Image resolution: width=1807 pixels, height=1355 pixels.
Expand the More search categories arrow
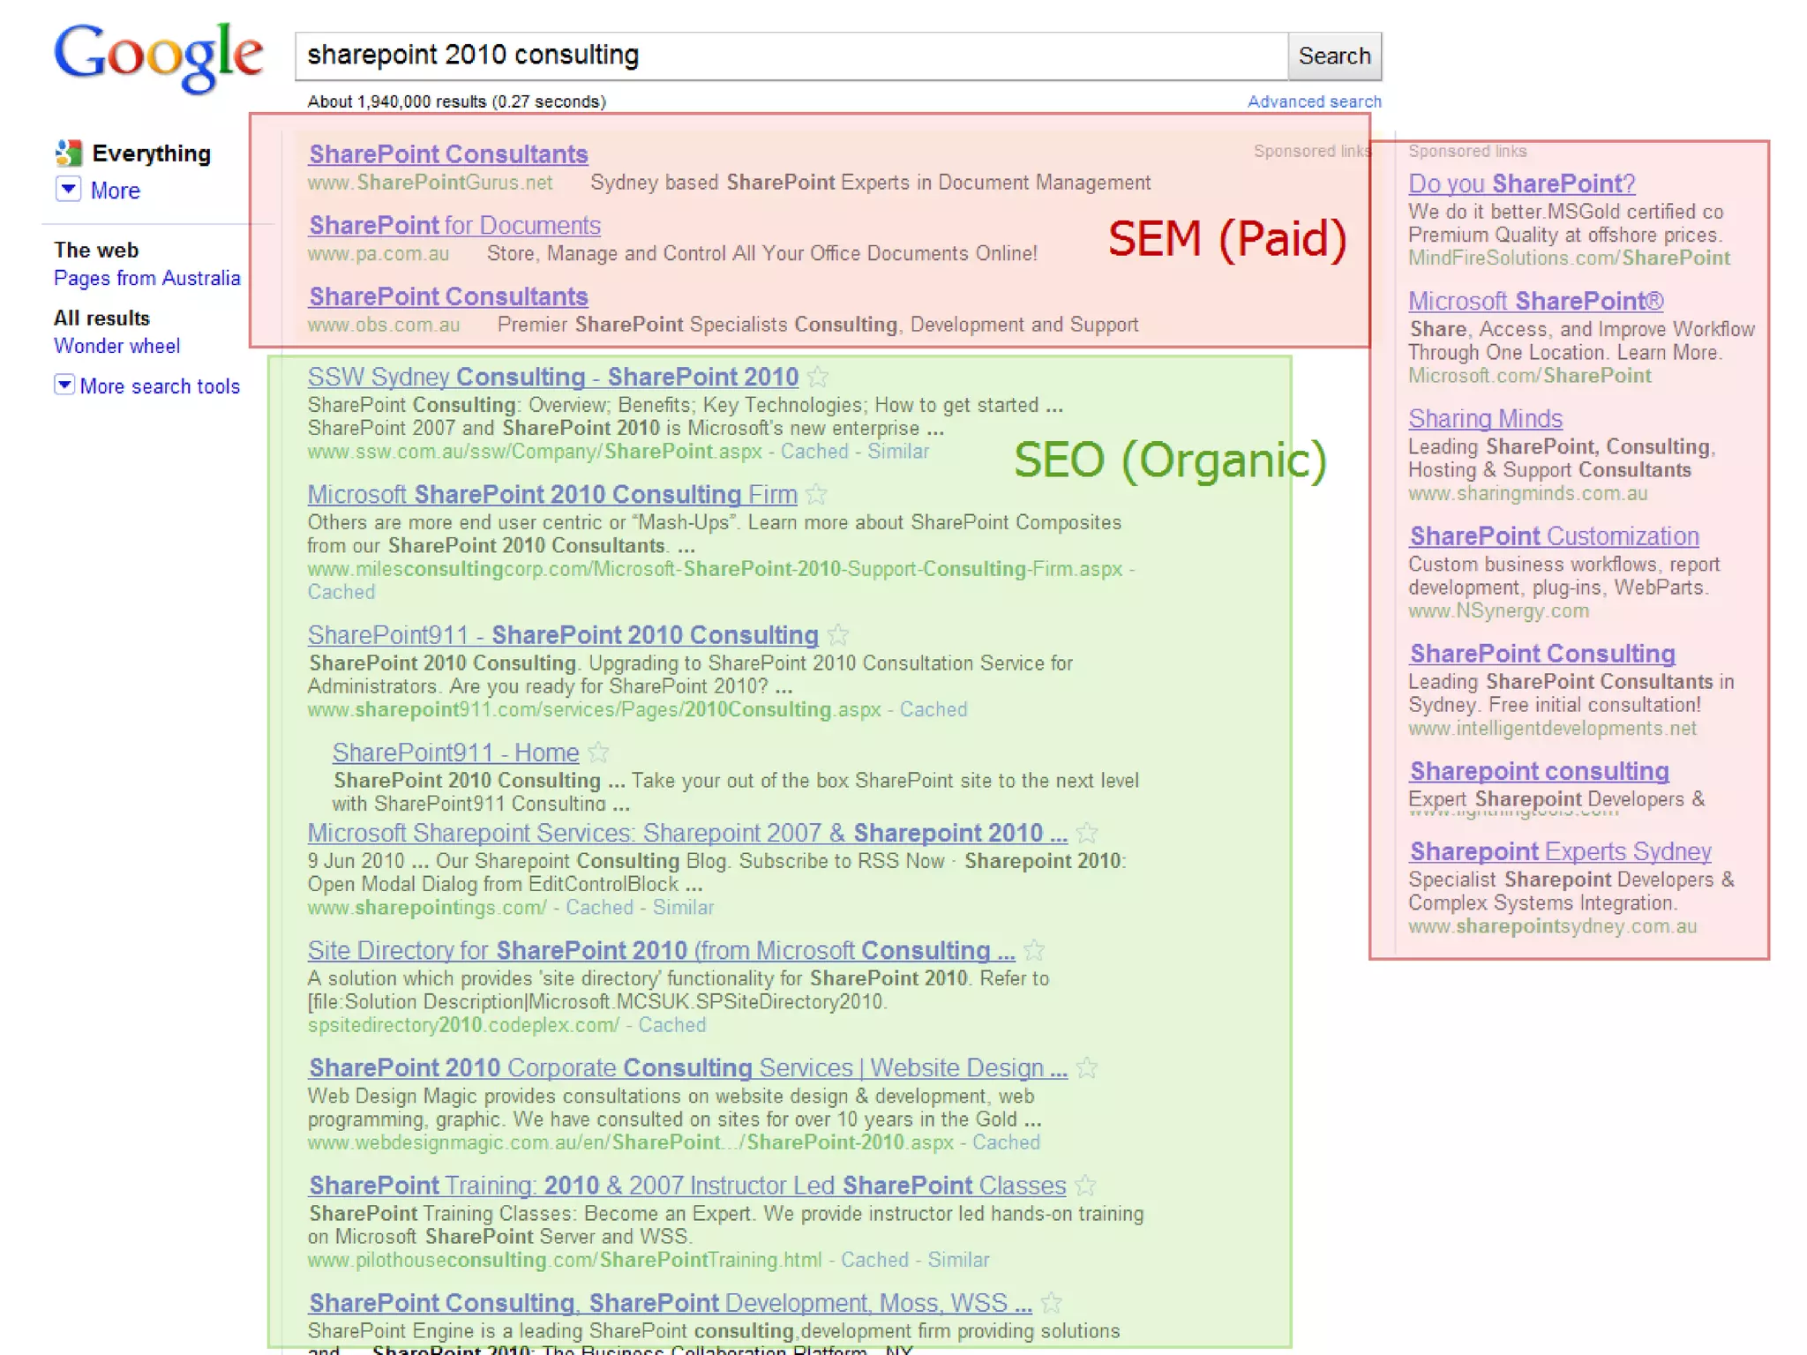[68, 190]
